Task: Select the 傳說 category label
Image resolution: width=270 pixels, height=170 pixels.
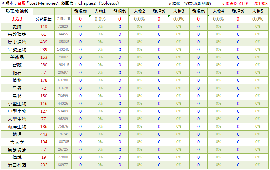Action: pos(17,157)
